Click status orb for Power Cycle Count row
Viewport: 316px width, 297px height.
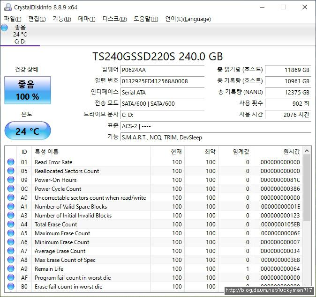pyautogui.click(x=11, y=188)
